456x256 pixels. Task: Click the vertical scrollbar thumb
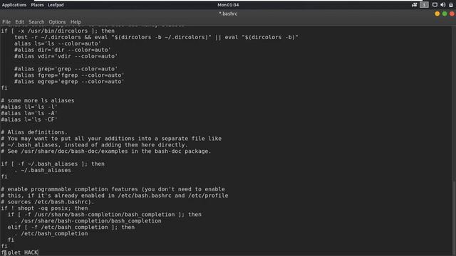(x=454, y=216)
